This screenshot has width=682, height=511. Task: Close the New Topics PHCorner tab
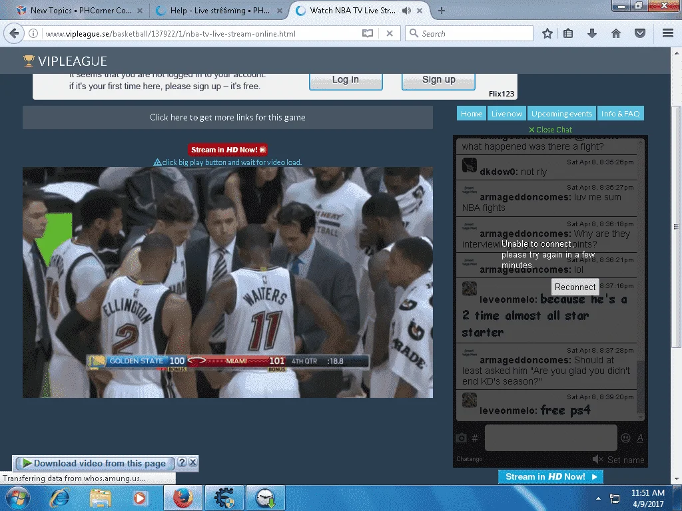coord(140,11)
